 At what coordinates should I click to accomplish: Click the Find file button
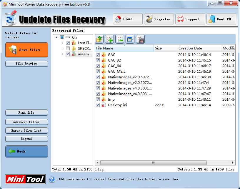(27, 112)
